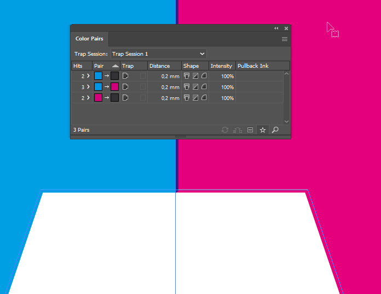Click the first shape icon in blue-to-black row
This screenshot has height=294, width=381.
coord(186,75)
